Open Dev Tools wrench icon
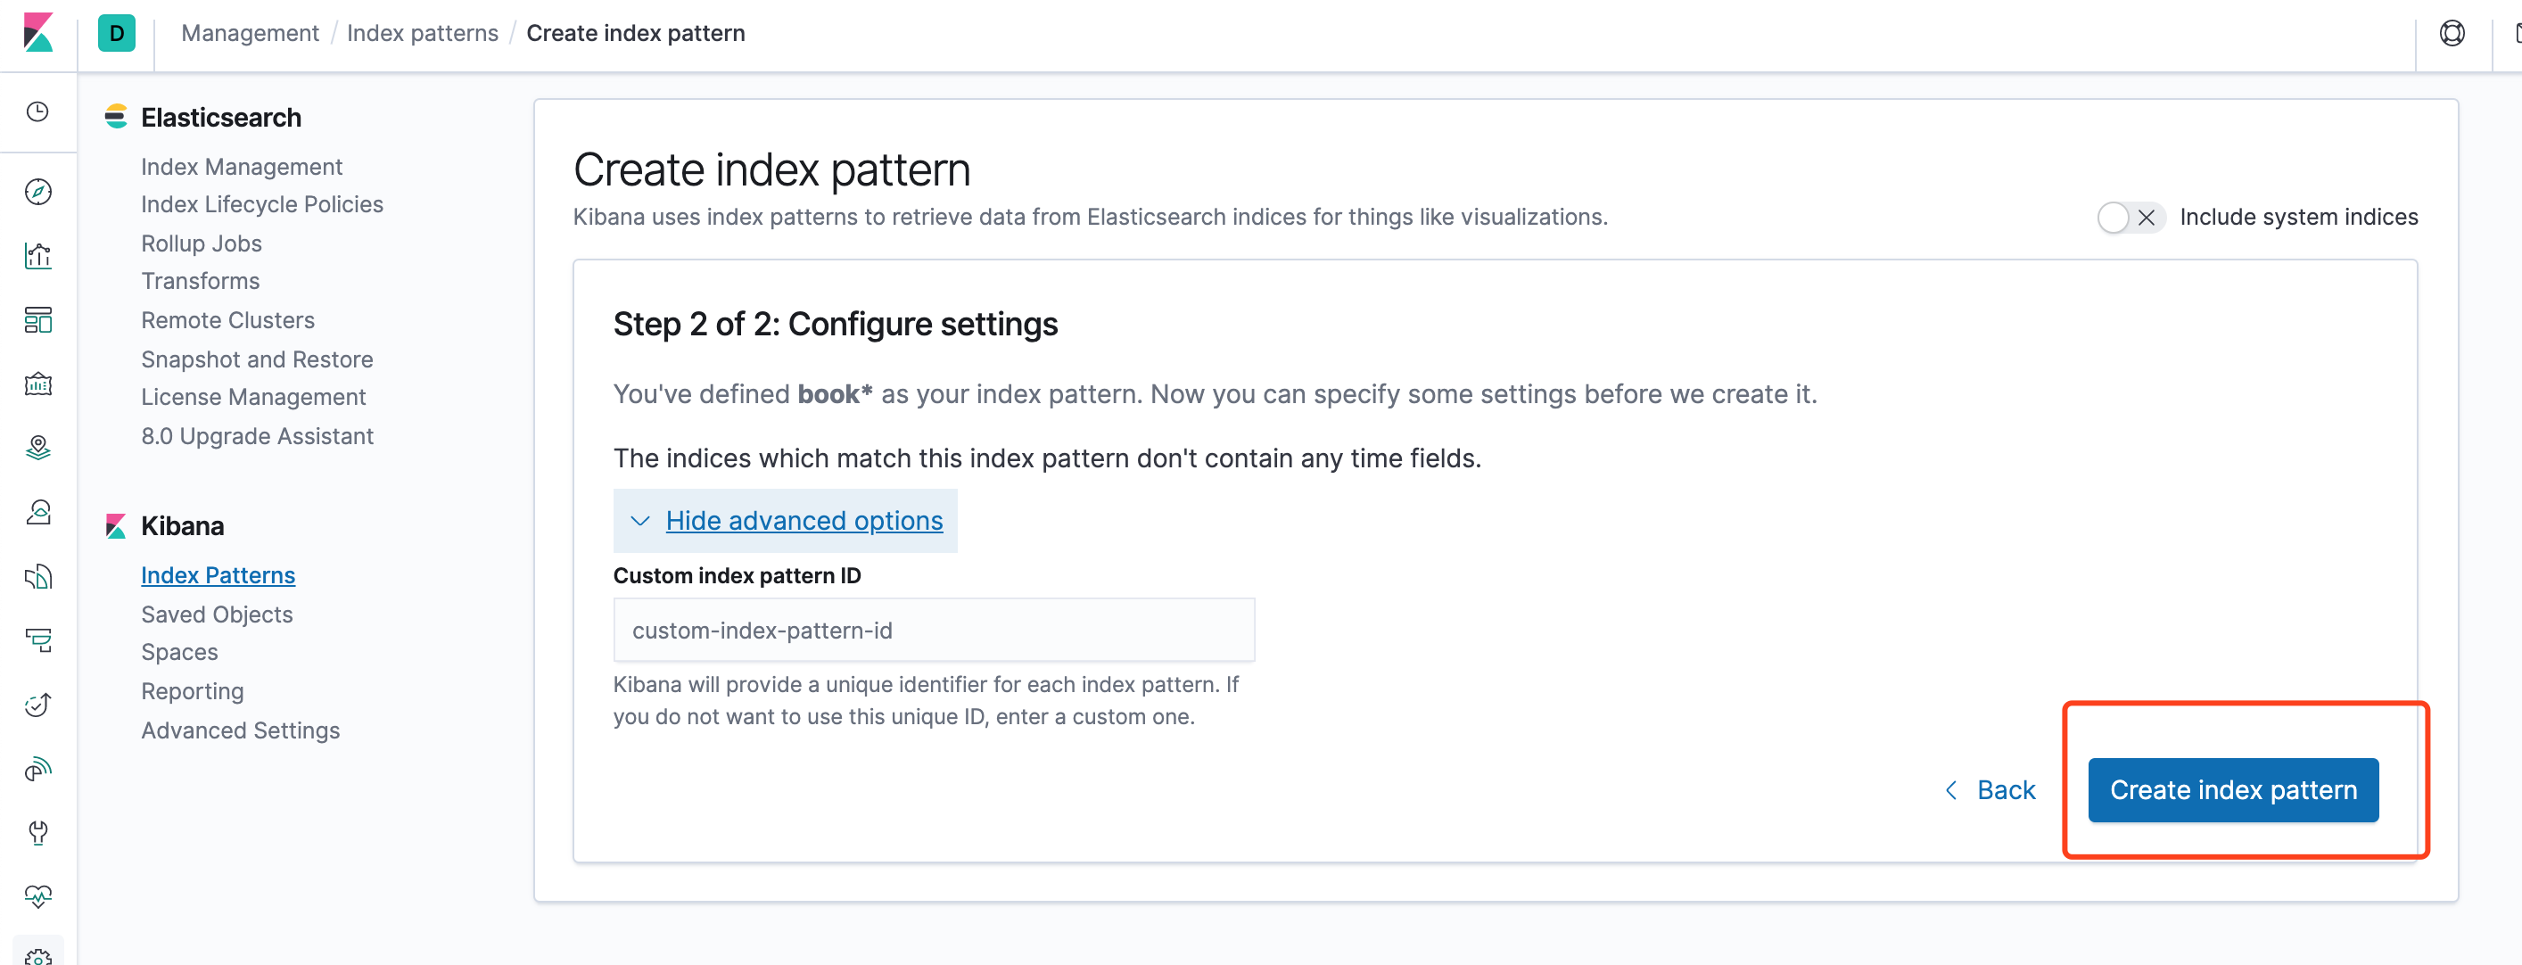This screenshot has width=2522, height=965. coord(38,833)
